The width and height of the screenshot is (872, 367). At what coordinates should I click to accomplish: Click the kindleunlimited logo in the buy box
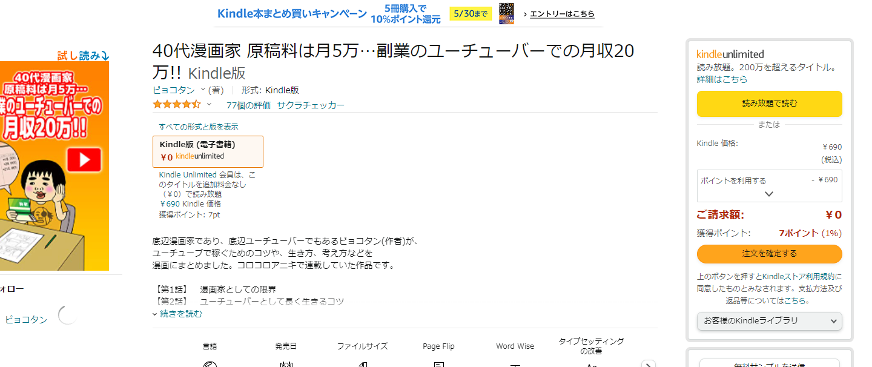point(730,54)
